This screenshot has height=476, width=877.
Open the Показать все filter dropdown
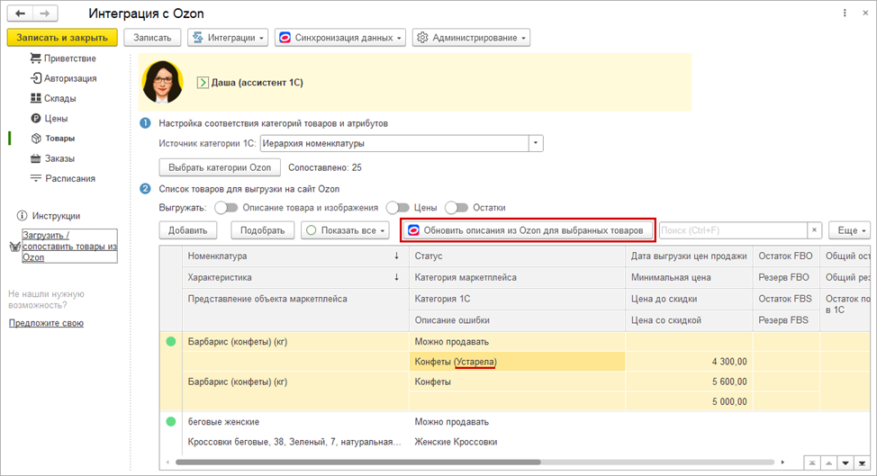coord(345,230)
